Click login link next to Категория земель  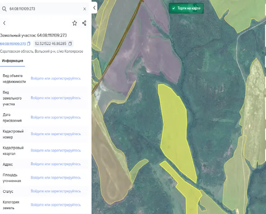(x=56, y=205)
